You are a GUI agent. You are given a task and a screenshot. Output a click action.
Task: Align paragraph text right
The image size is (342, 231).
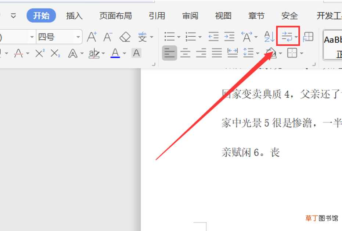click(201, 53)
